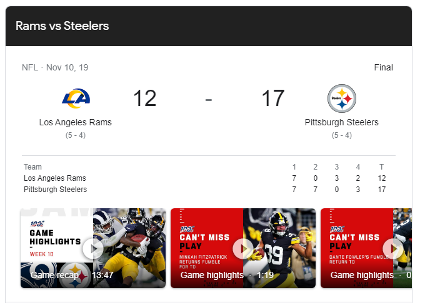Click the Final game status label

coord(383,67)
